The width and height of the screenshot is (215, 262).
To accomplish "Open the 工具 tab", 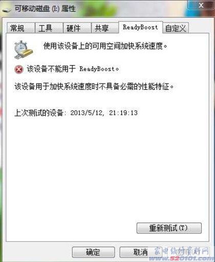I will (x=49, y=28).
